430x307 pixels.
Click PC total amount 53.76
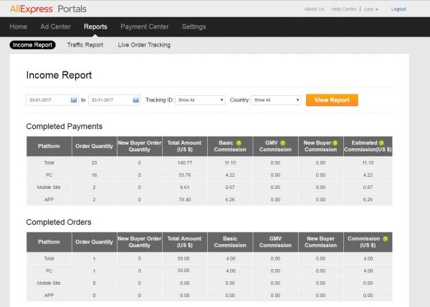tap(185, 175)
